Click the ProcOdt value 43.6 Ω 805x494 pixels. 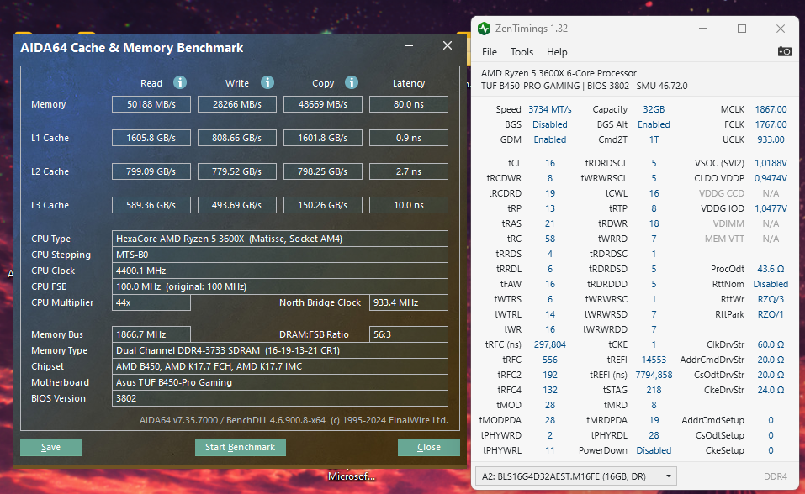pyautogui.click(x=771, y=269)
